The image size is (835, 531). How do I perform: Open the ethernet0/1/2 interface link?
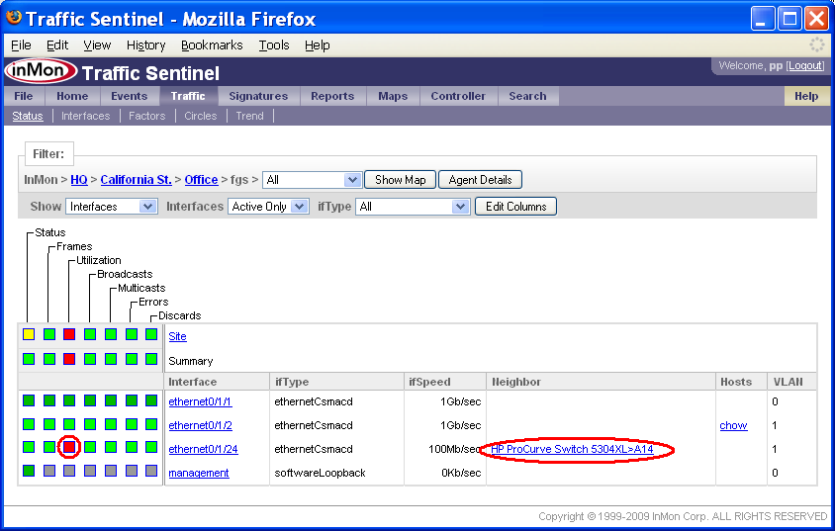[x=200, y=425]
